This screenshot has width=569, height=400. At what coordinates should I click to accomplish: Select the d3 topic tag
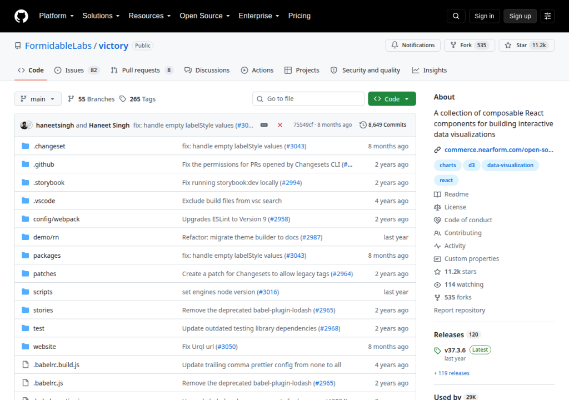click(x=471, y=165)
